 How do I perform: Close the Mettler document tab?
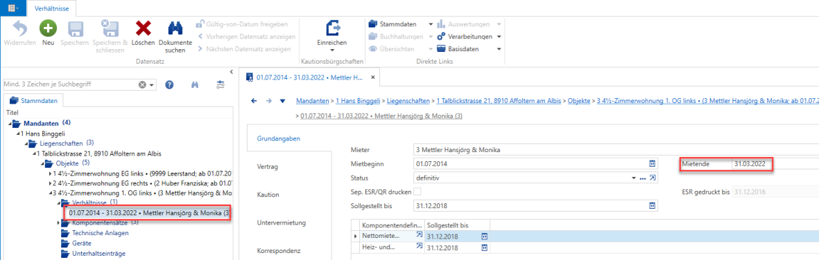[x=372, y=77]
